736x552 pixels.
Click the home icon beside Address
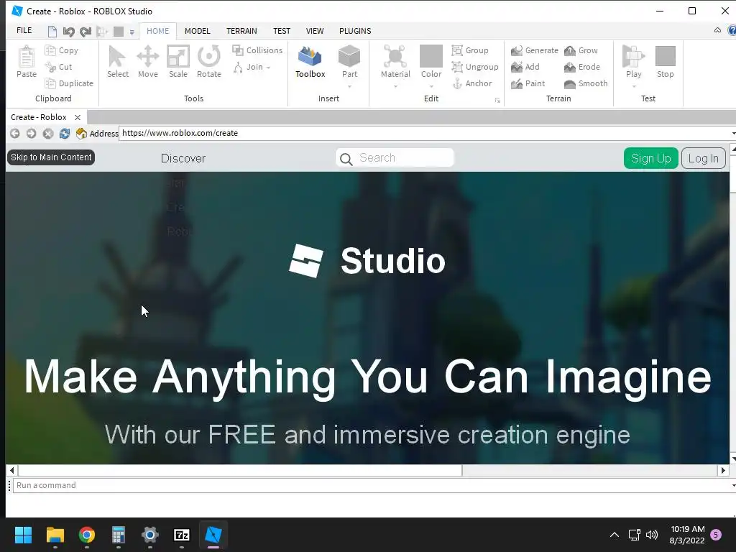tap(81, 133)
